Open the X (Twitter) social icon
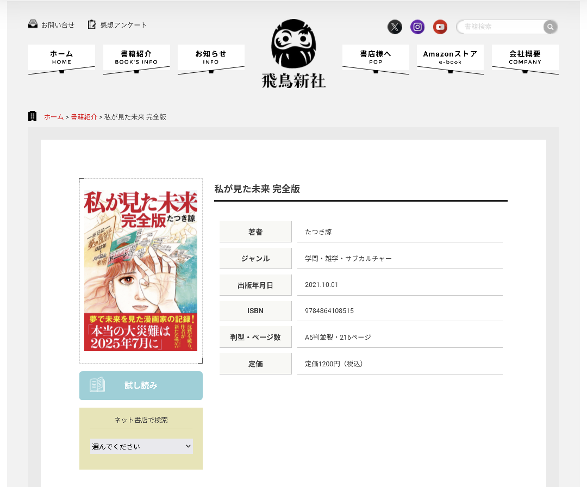The width and height of the screenshot is (587, 487). click(395, 27)
